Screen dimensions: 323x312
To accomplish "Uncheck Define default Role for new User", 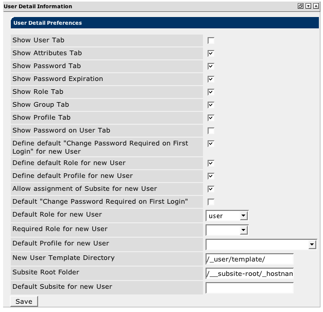I will [211, 163].
